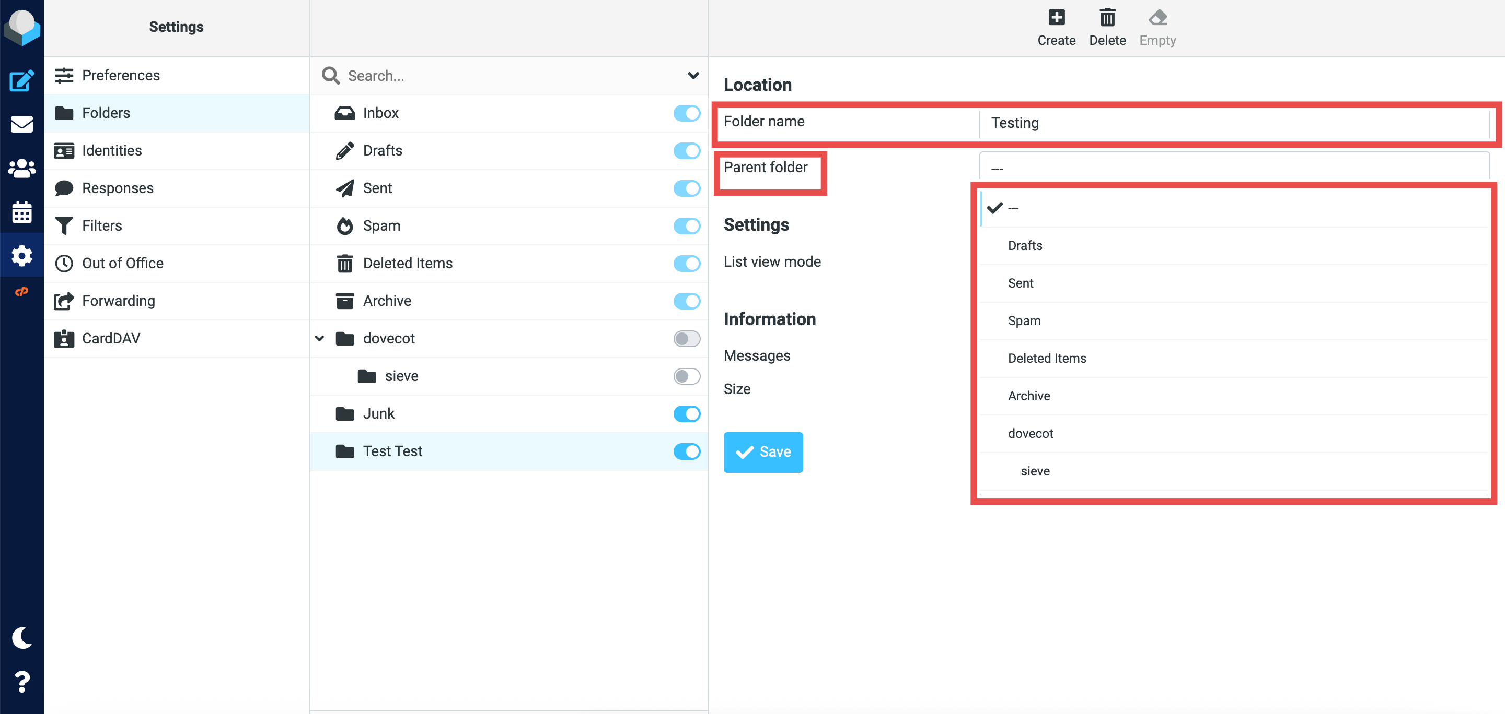Choose Archive in parent folder dropdown
Viewport: 1505px width, 714px height.
click(1028, 396)
